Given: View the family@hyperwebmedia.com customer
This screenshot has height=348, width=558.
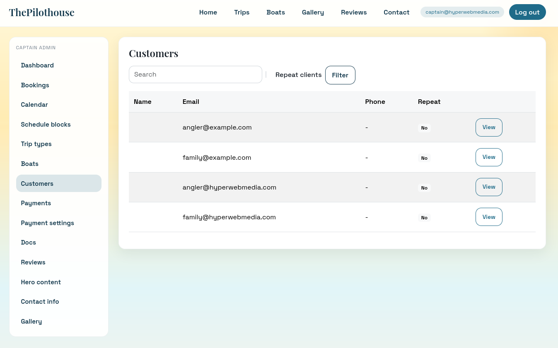Looking at the screenshot, I should point(489,217).
